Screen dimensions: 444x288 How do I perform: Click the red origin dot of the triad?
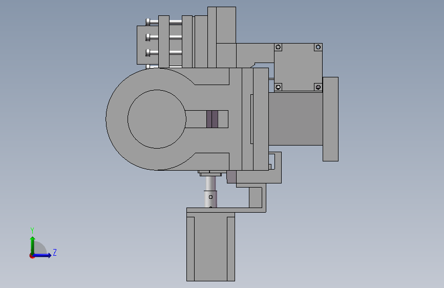32,256
